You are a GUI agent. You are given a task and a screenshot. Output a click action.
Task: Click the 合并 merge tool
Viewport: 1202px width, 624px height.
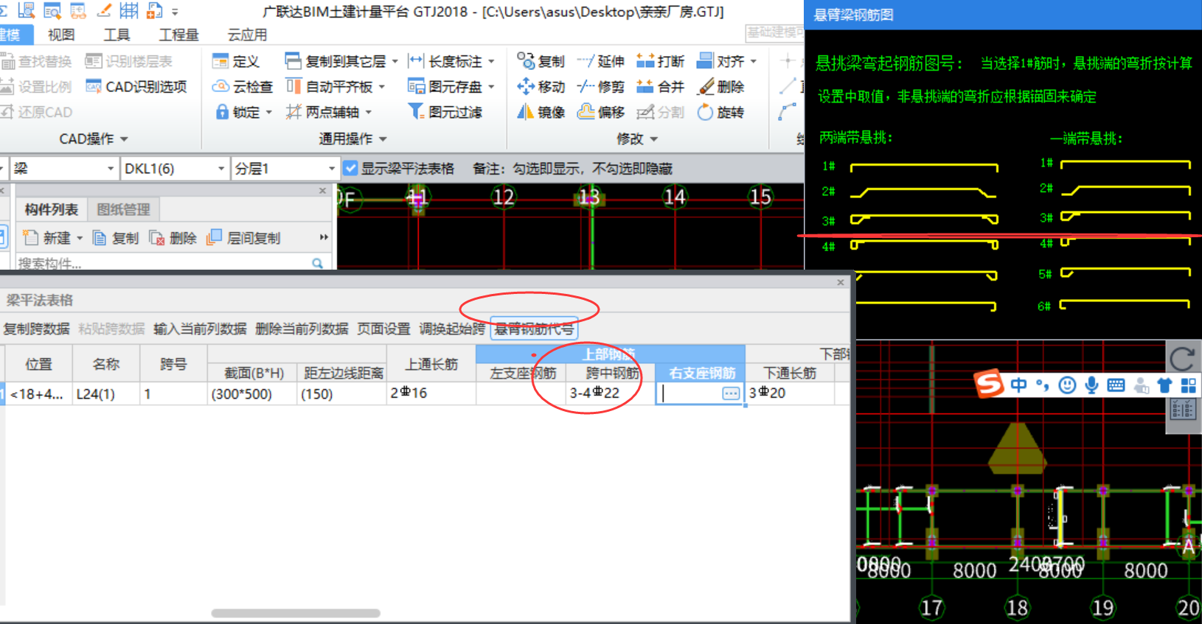(x=661, y=86)
